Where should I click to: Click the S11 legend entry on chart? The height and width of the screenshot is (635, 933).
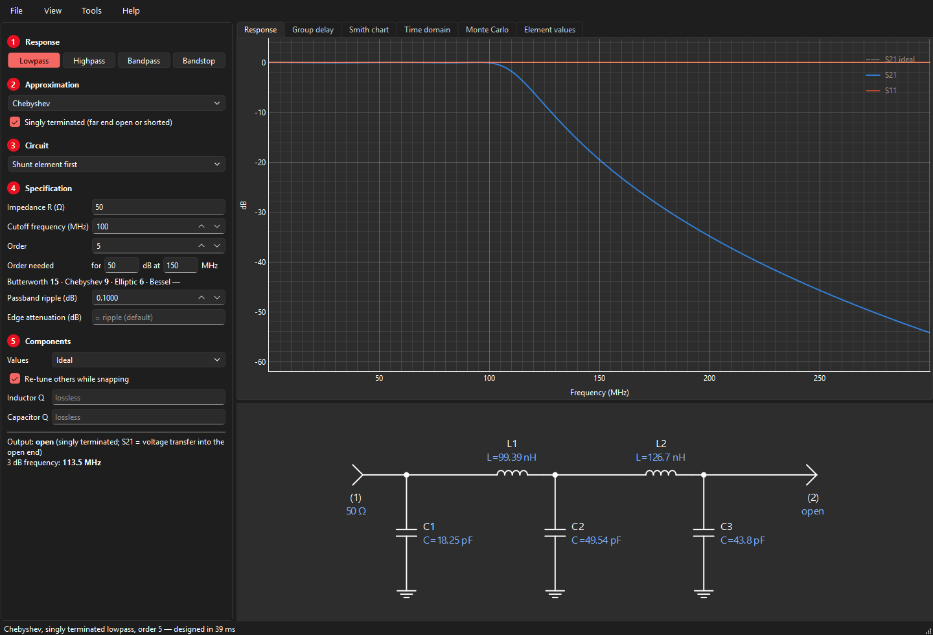click(x=881, y=91)
